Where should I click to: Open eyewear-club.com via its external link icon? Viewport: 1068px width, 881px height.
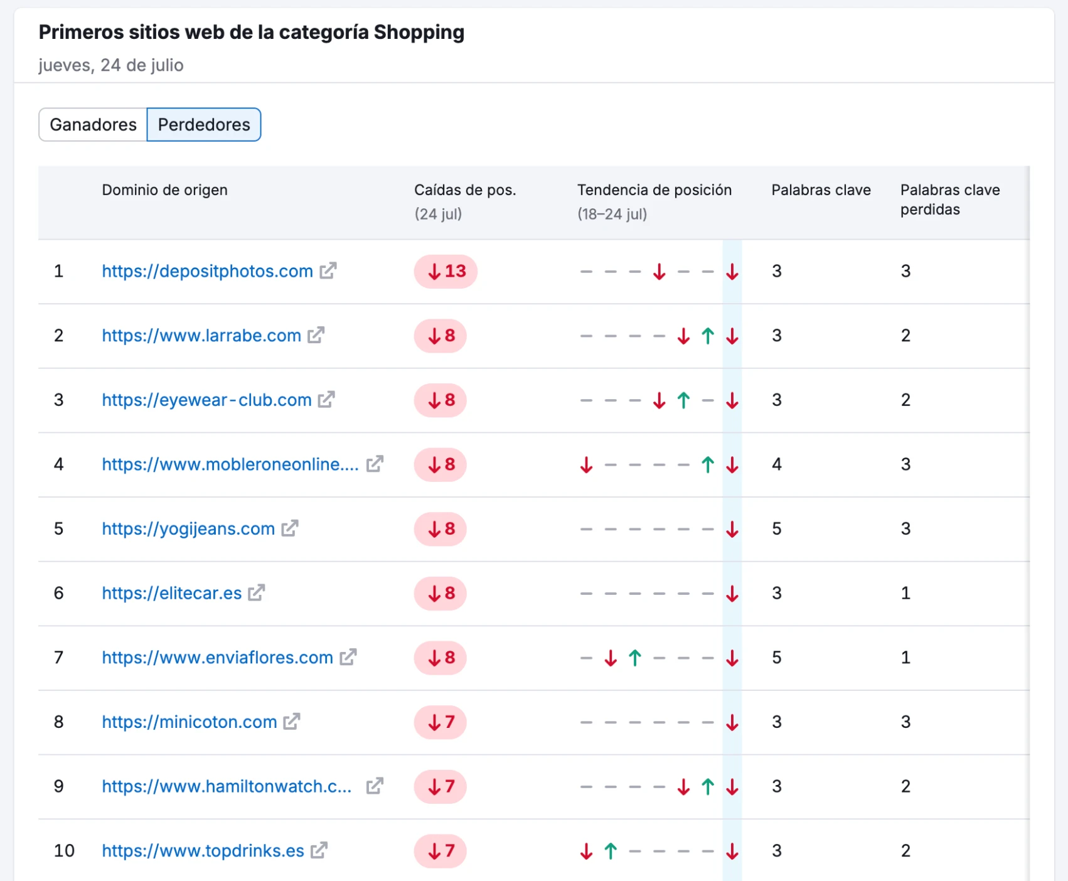pos(326,400)
